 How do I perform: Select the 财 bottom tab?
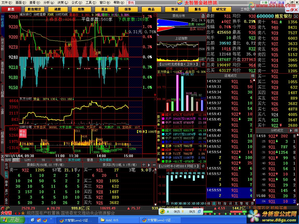[220, 204]
